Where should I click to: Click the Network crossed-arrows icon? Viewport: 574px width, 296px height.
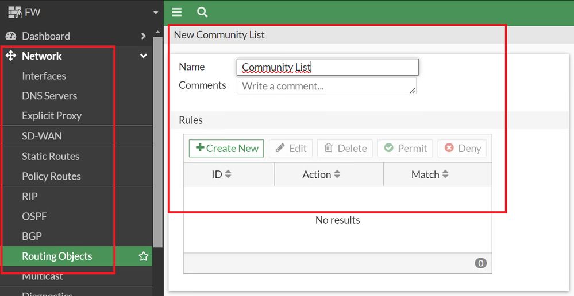(10, 56)
